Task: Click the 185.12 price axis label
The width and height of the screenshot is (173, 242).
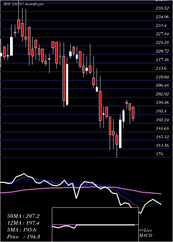Action: [x=162, y=137]
